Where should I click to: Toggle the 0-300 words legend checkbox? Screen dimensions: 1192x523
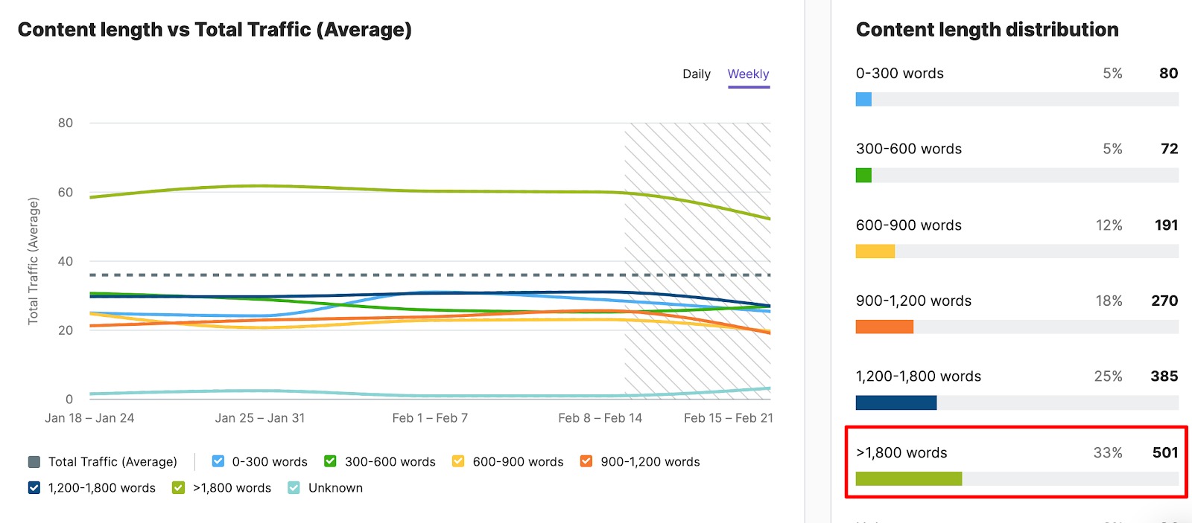[x=218, y=461]
